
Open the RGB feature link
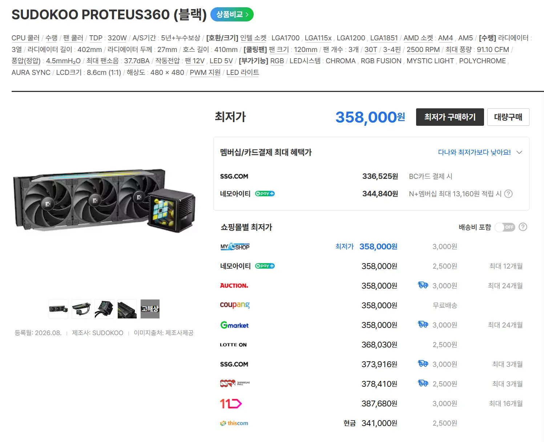[x=277, y=61]
